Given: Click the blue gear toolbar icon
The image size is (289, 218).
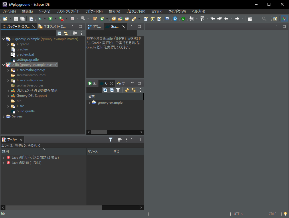Looking at the screenshot, I should click(175, 19).
